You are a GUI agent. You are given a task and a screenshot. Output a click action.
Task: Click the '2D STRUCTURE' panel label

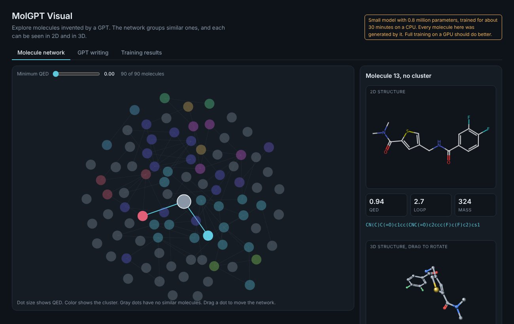pos(388,92)
